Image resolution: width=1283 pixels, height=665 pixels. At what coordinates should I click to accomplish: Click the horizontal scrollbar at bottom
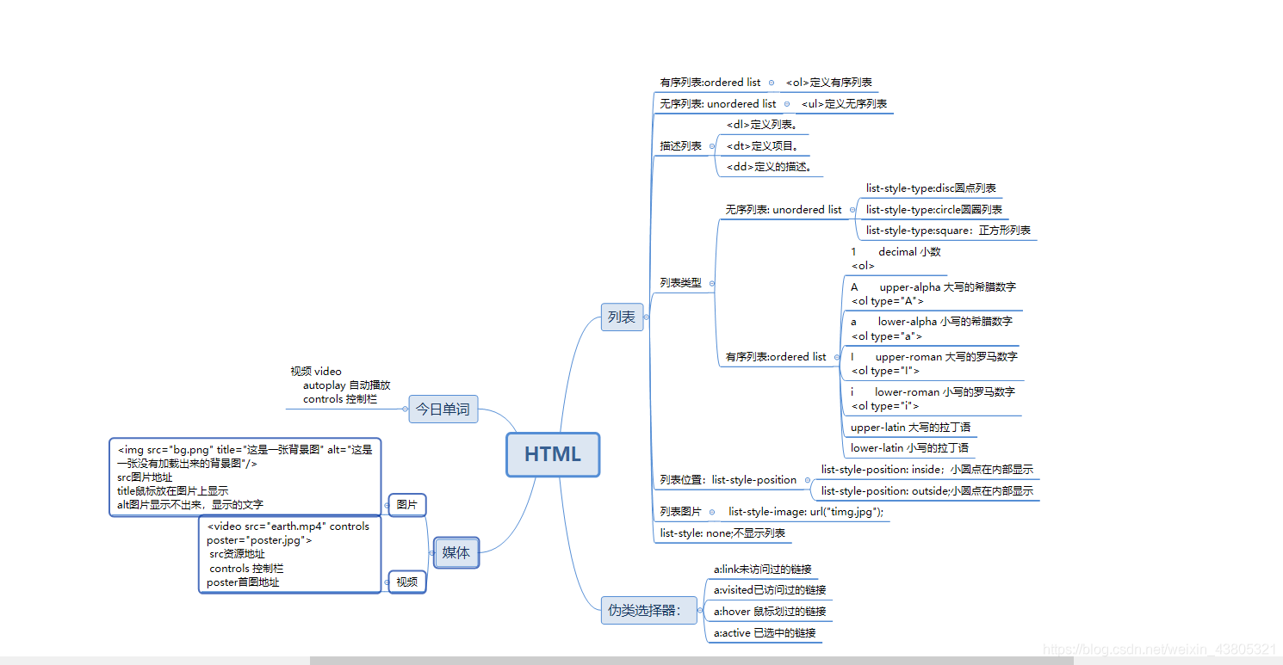[x=691, y=661]
